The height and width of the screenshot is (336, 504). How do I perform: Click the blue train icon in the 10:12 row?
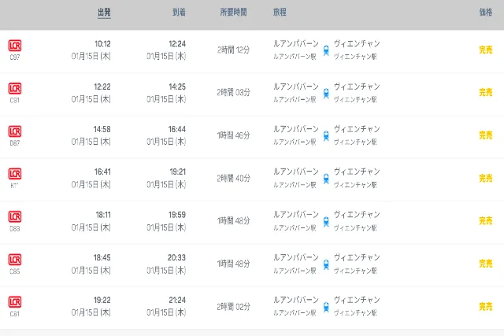click(326, 50)
